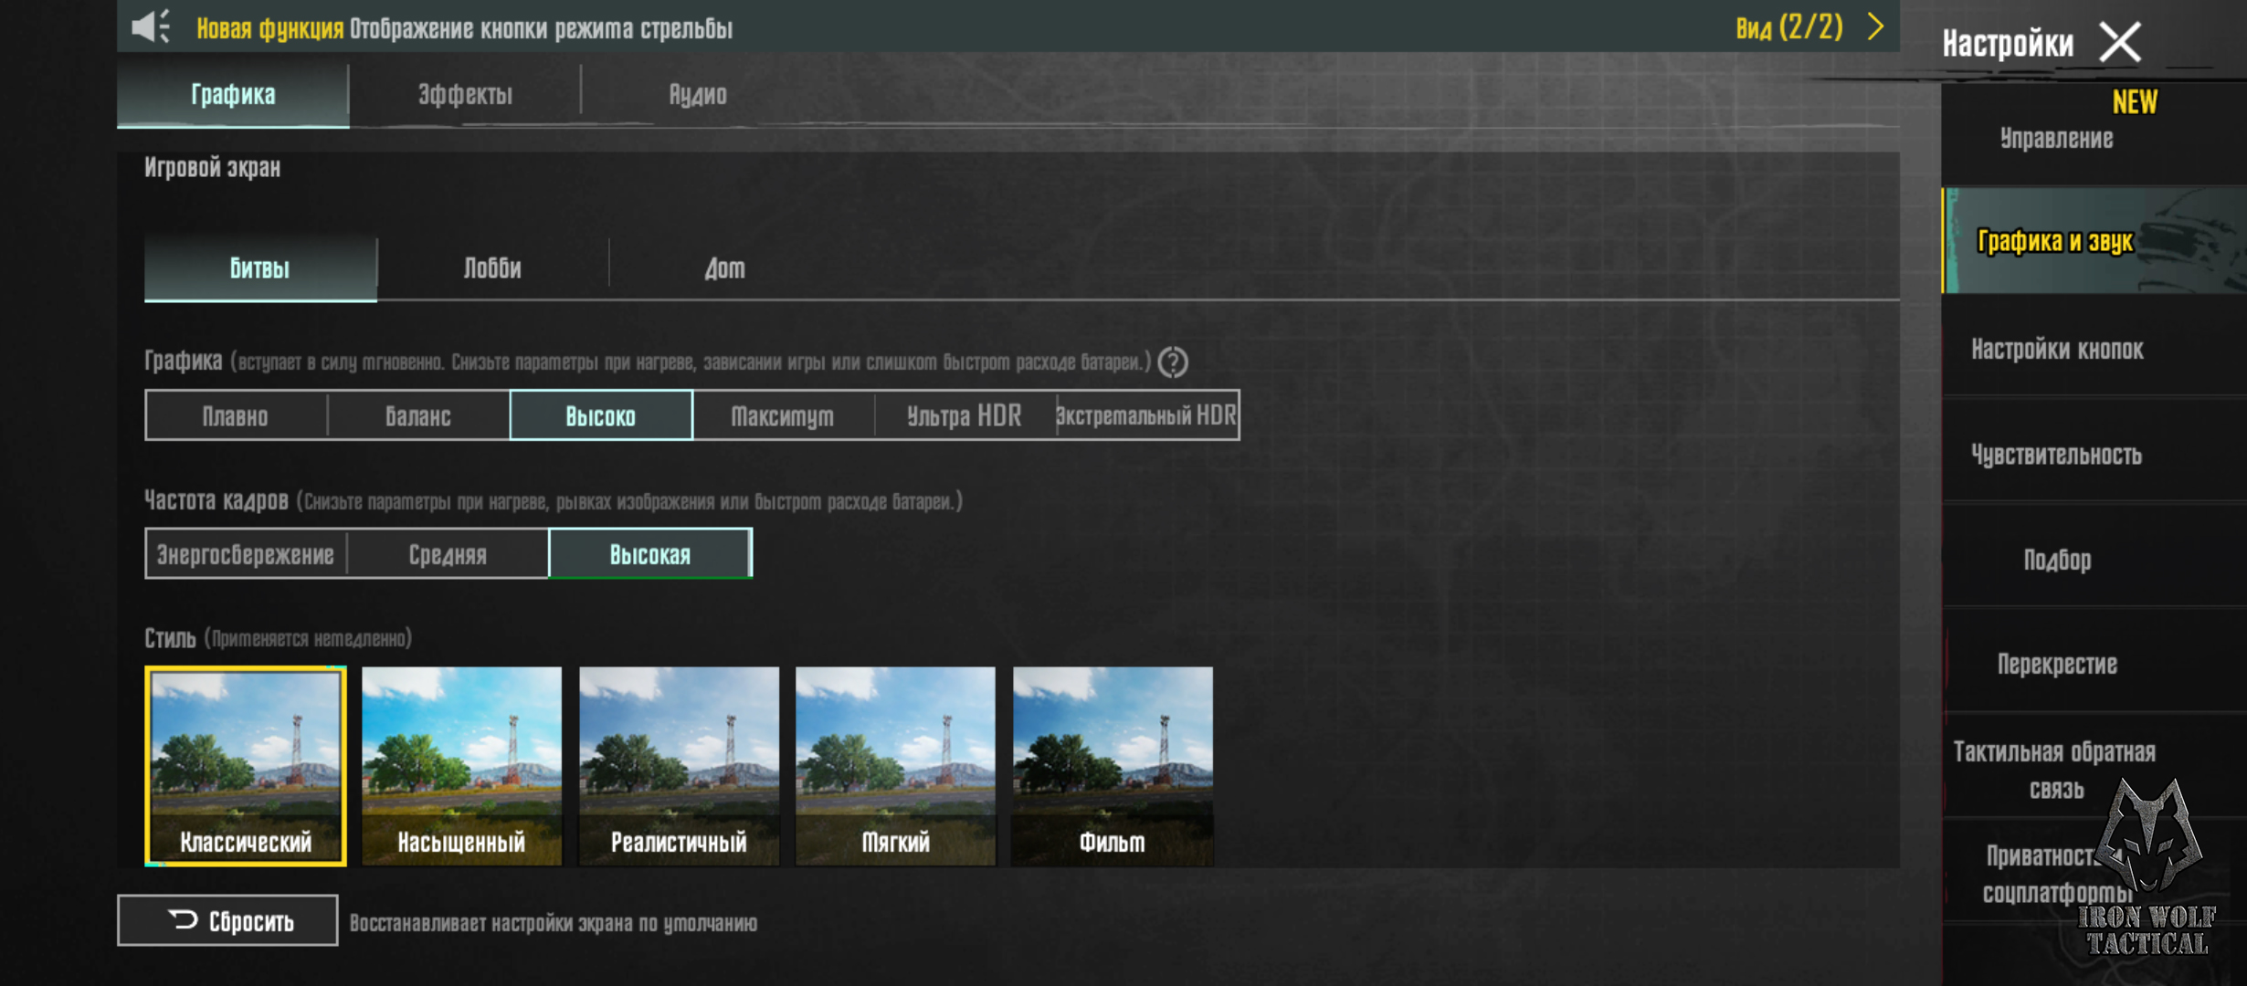The height and width of the screenshot is (986, 2247).
Task: Open Управление settings category
Action: 2056,139
